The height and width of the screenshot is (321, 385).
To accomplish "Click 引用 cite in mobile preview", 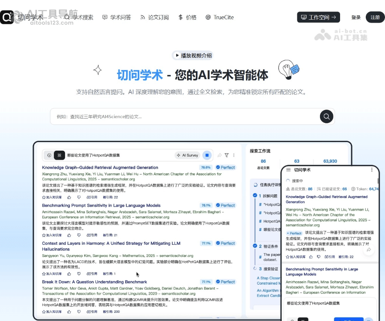I will [329, 257].
